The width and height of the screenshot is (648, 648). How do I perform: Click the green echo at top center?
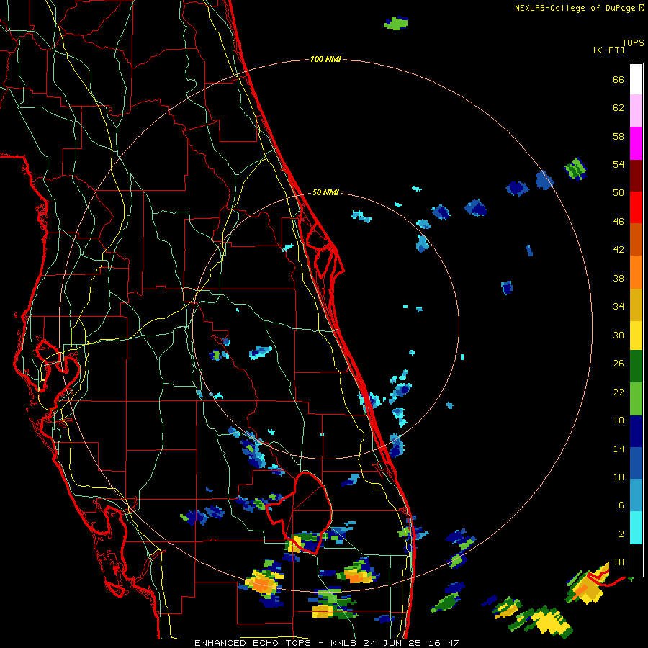pyautogui.click(x=396, y=23)
